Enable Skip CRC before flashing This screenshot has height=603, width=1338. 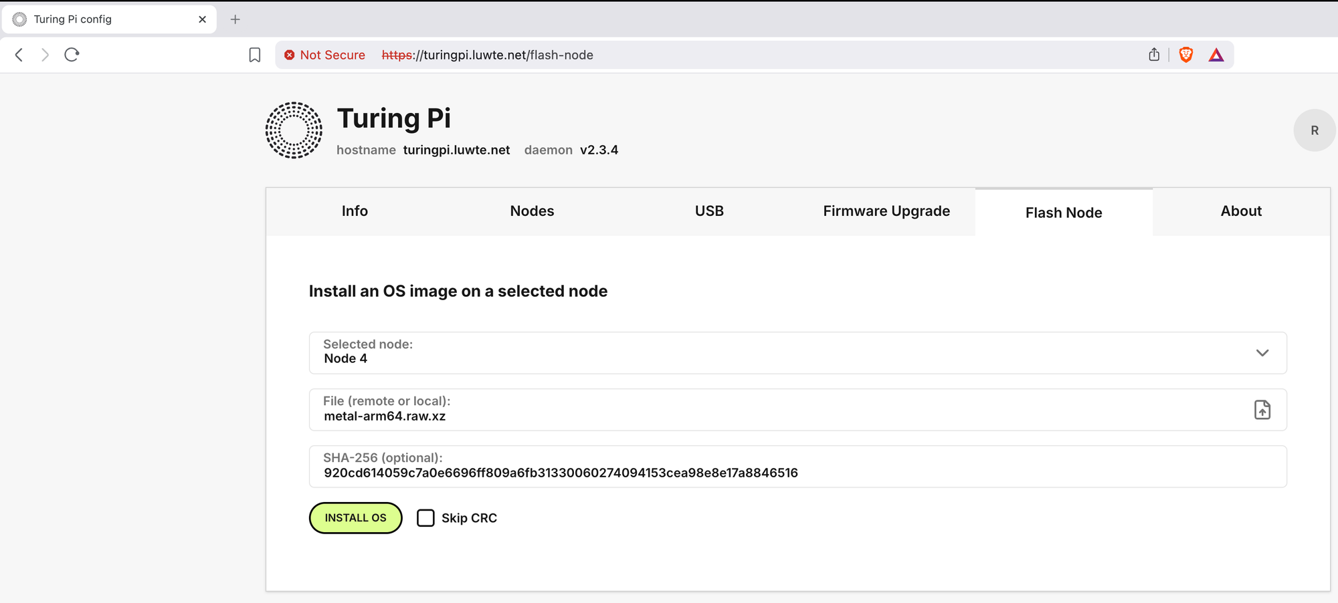pos(426,517)
